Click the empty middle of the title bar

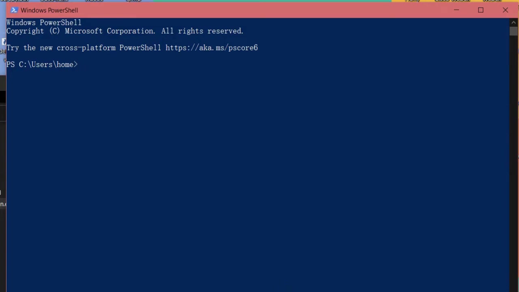point(259,10)
